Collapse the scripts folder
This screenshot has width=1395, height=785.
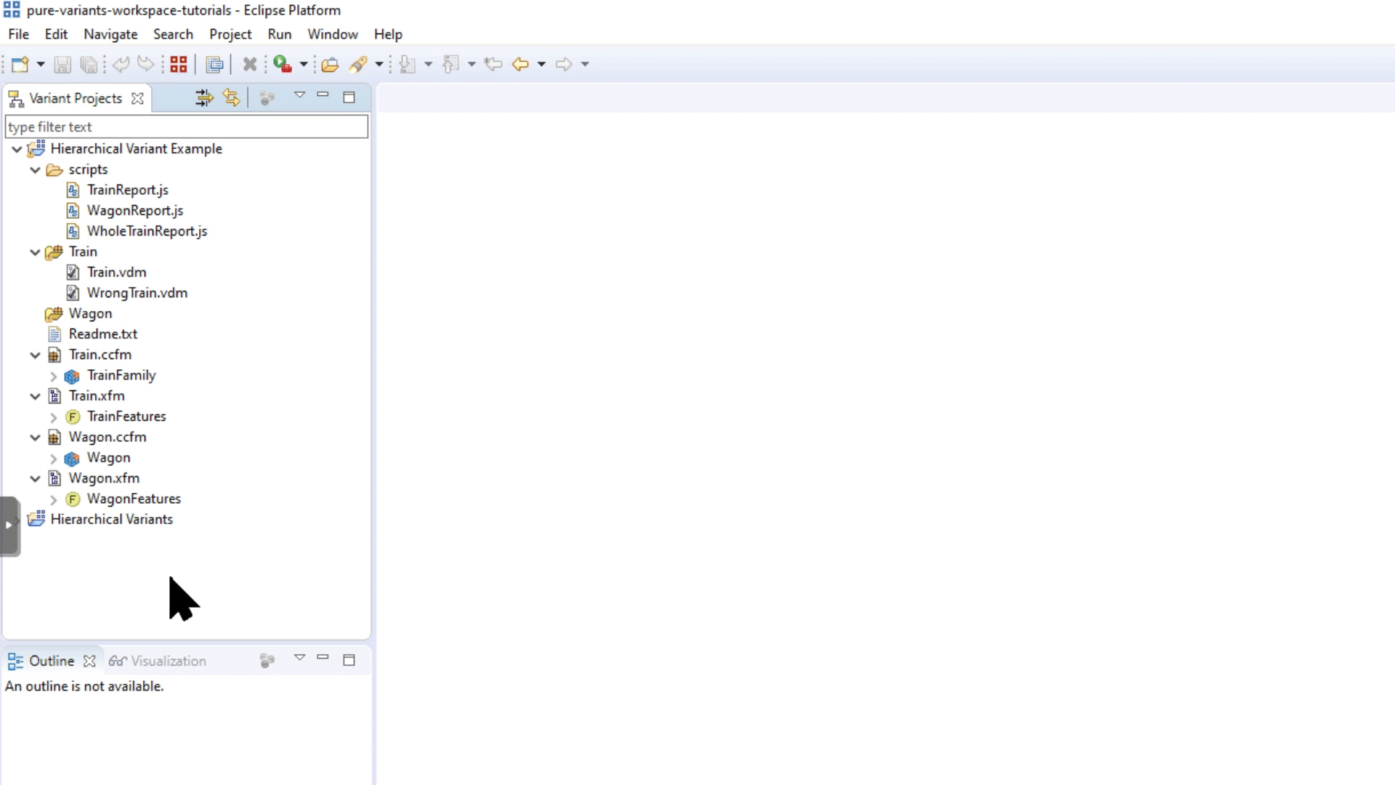pos(35,170)
